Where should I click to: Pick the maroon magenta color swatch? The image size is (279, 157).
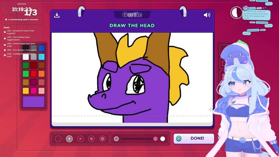(x=34, y=82)
